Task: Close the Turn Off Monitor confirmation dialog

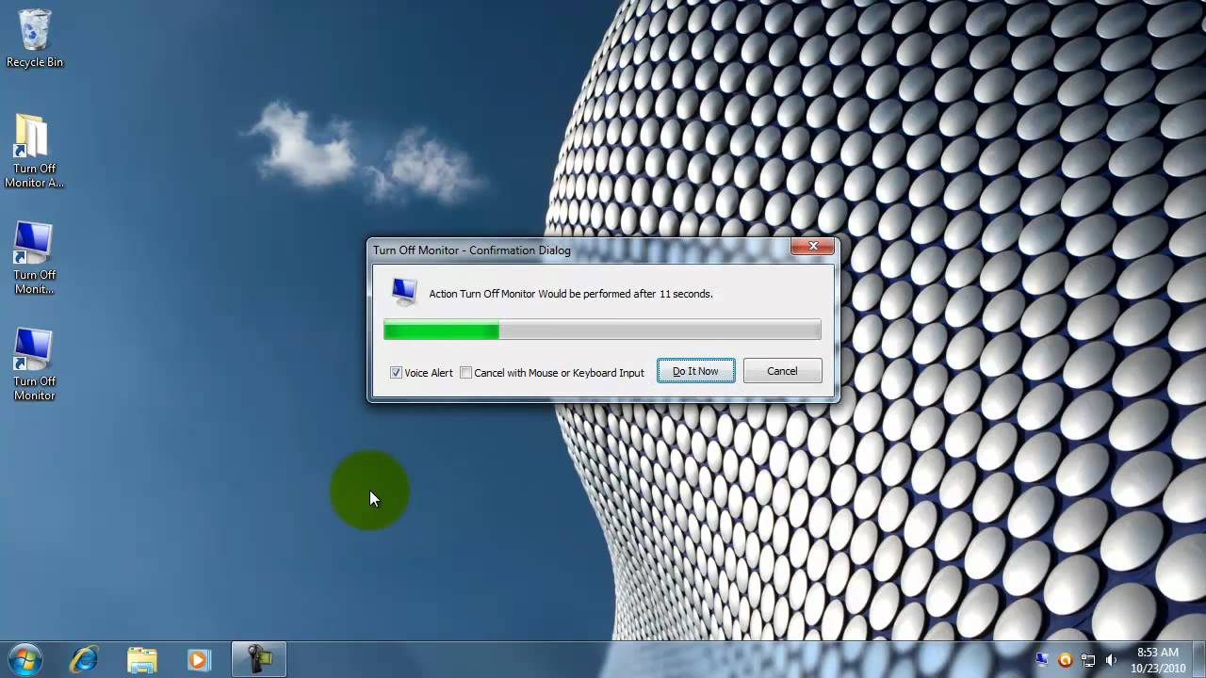Action: (x=812, y=248)
